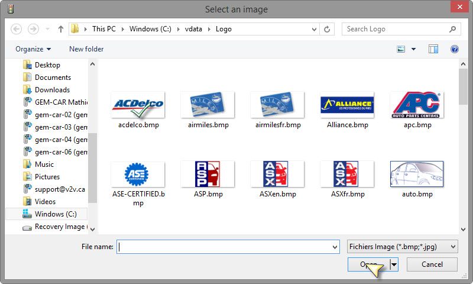Expand the chevron after 'Windows (C:)' in breadcrumb
The image size is (473, 284).
(x=179, y=29)
